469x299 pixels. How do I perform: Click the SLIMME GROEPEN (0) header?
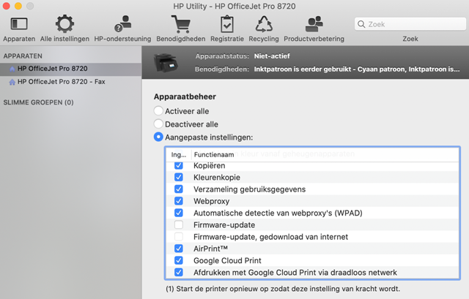pos(38,102)
